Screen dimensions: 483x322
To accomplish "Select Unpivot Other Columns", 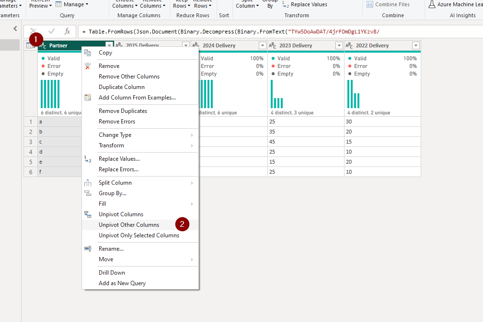I will pos(140,225).
